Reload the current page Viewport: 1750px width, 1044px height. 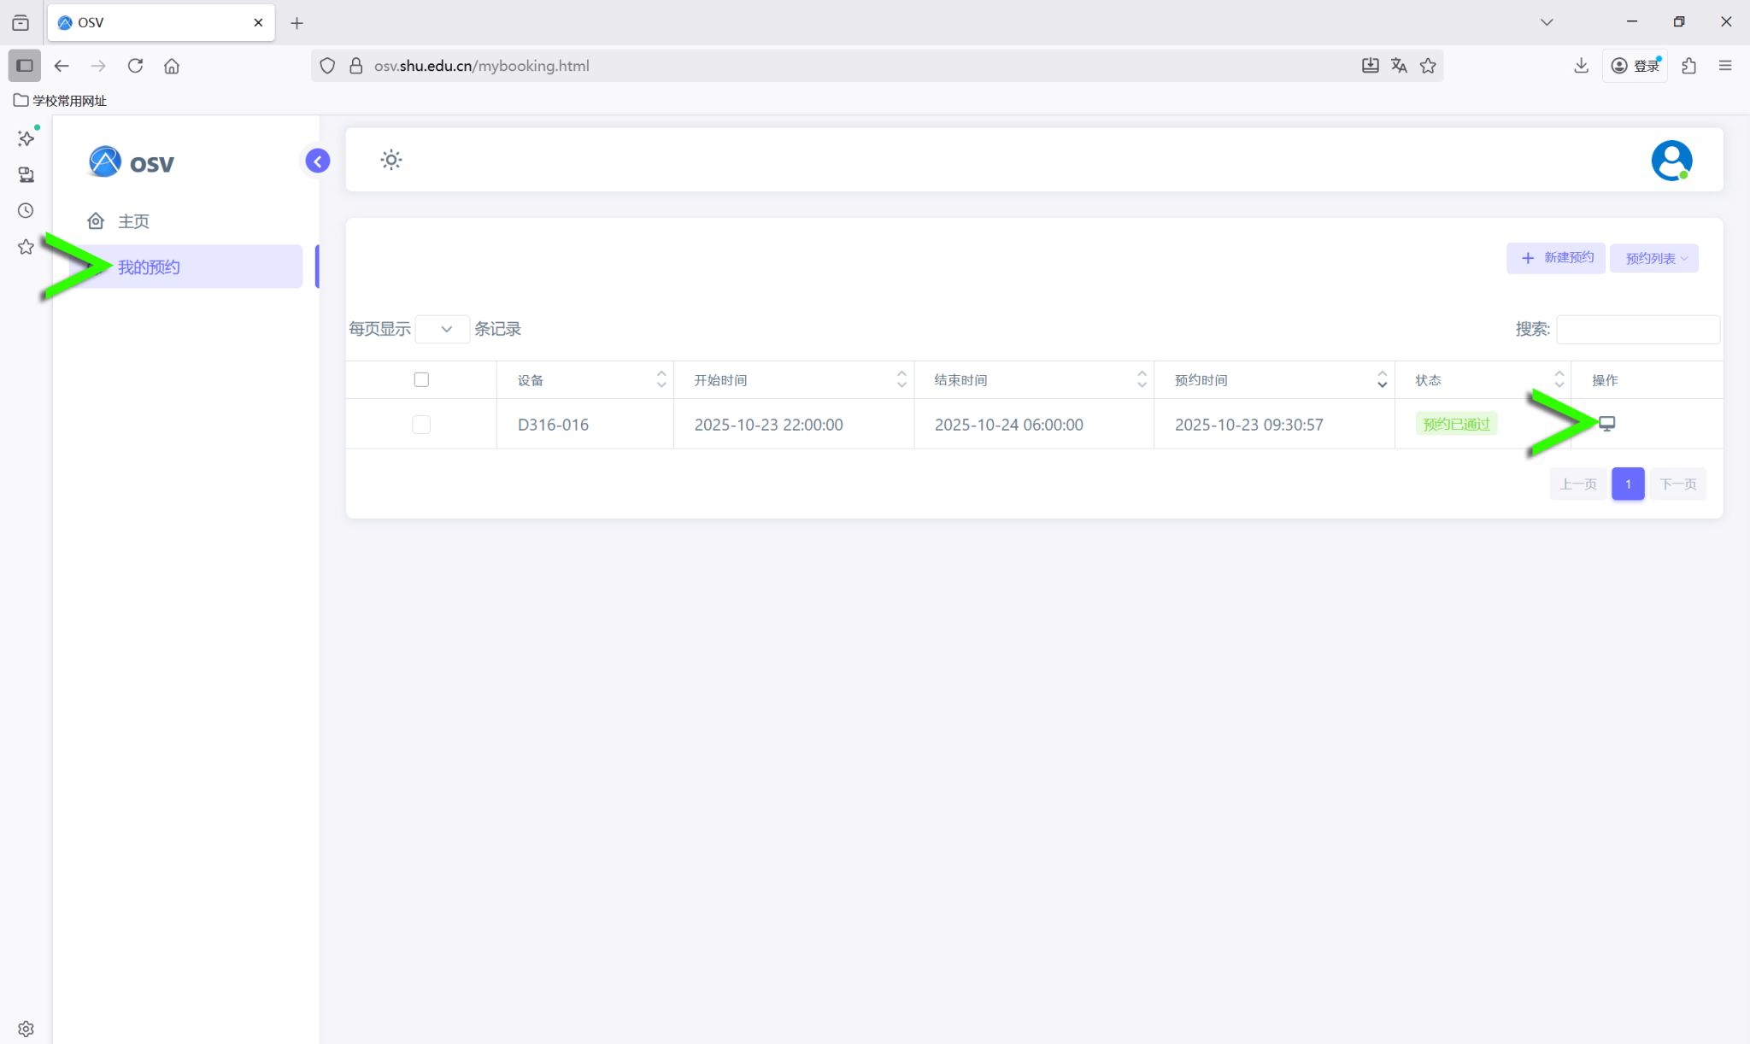[x=135, y=66]
